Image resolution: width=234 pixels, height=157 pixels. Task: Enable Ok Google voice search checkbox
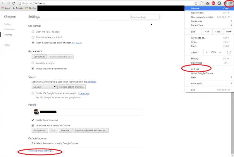(33, 93)
